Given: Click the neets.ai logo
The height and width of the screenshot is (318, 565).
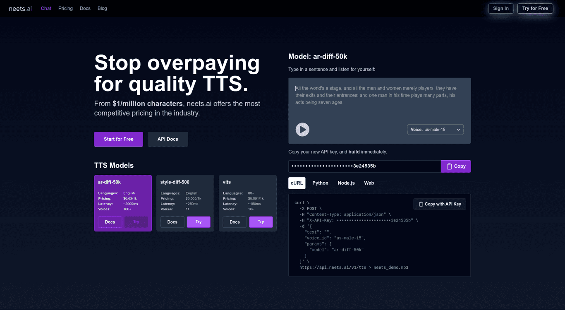Looking at the screenshot, I should click(20, 9).
